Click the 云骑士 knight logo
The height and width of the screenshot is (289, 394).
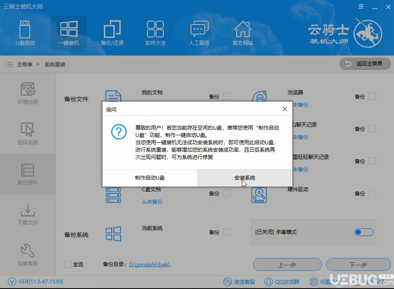point(368,33)
